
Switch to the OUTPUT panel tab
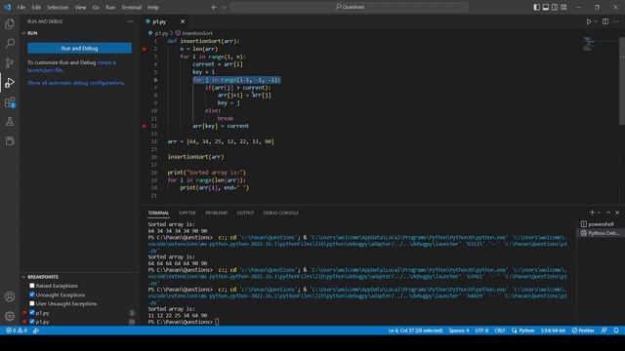[245, 213]
